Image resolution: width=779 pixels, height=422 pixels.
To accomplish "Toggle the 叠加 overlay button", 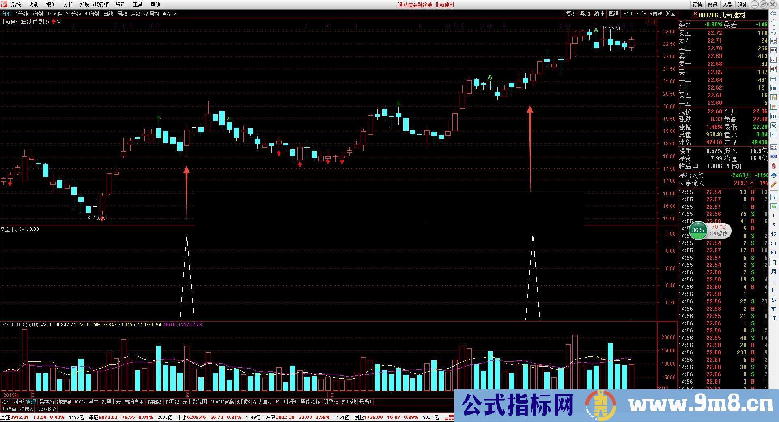I will point(585,14).
